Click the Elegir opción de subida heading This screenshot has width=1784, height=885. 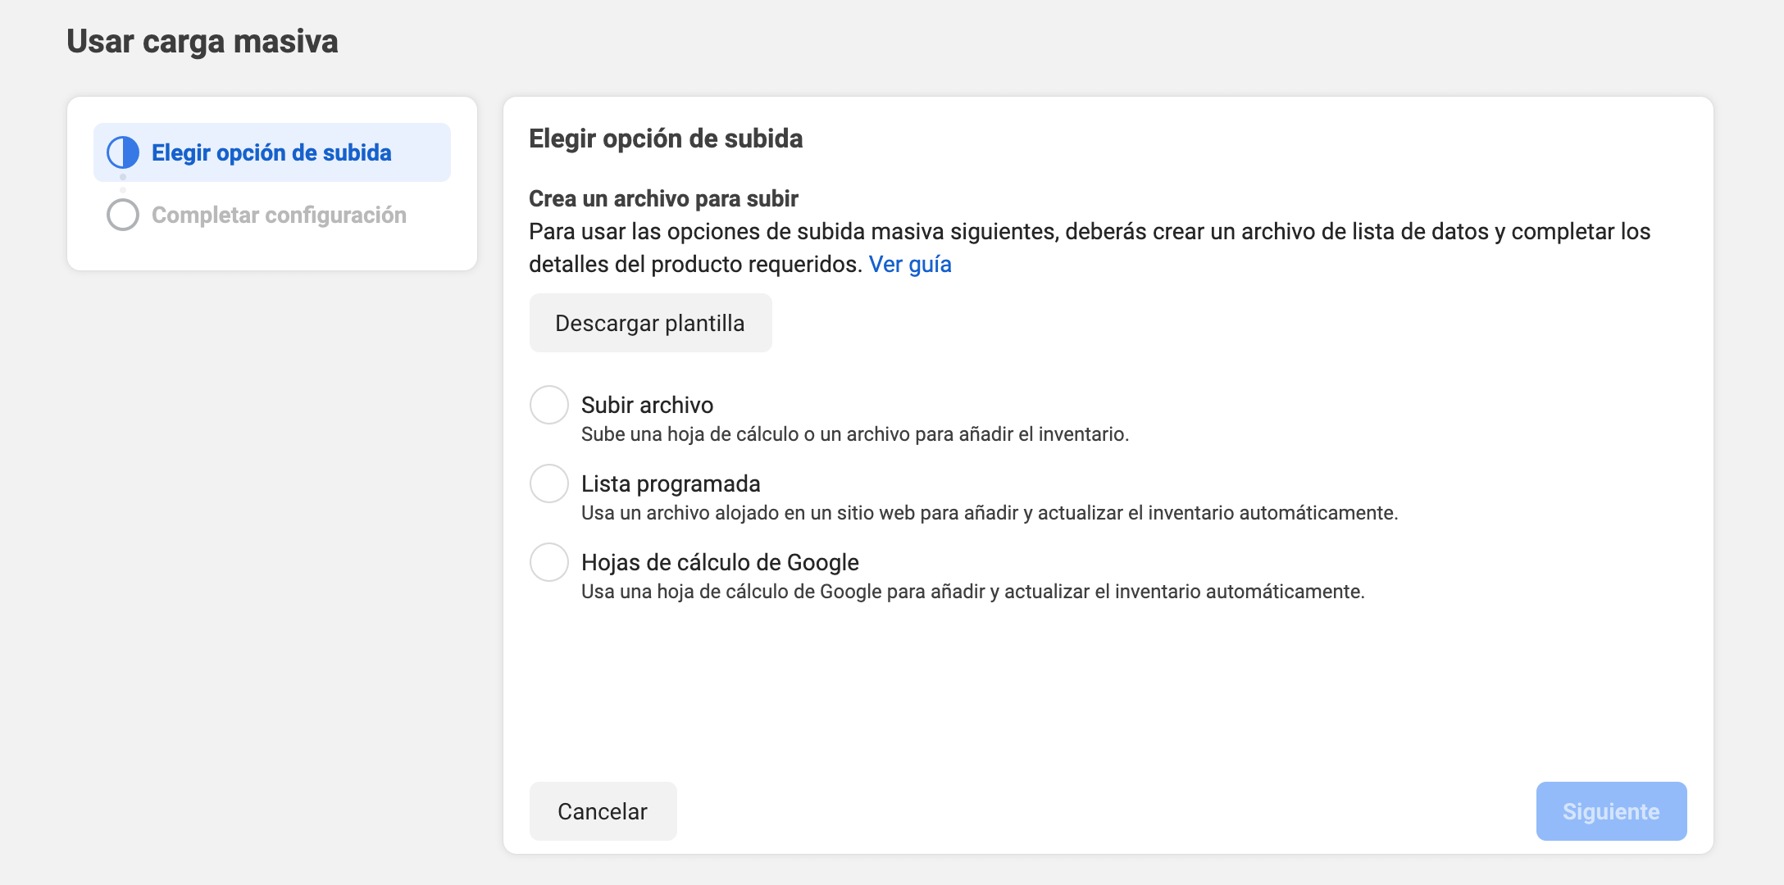(666, 138)
